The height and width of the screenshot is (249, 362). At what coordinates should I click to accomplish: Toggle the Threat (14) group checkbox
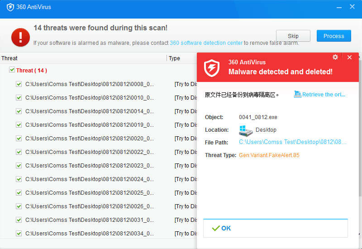12,70
